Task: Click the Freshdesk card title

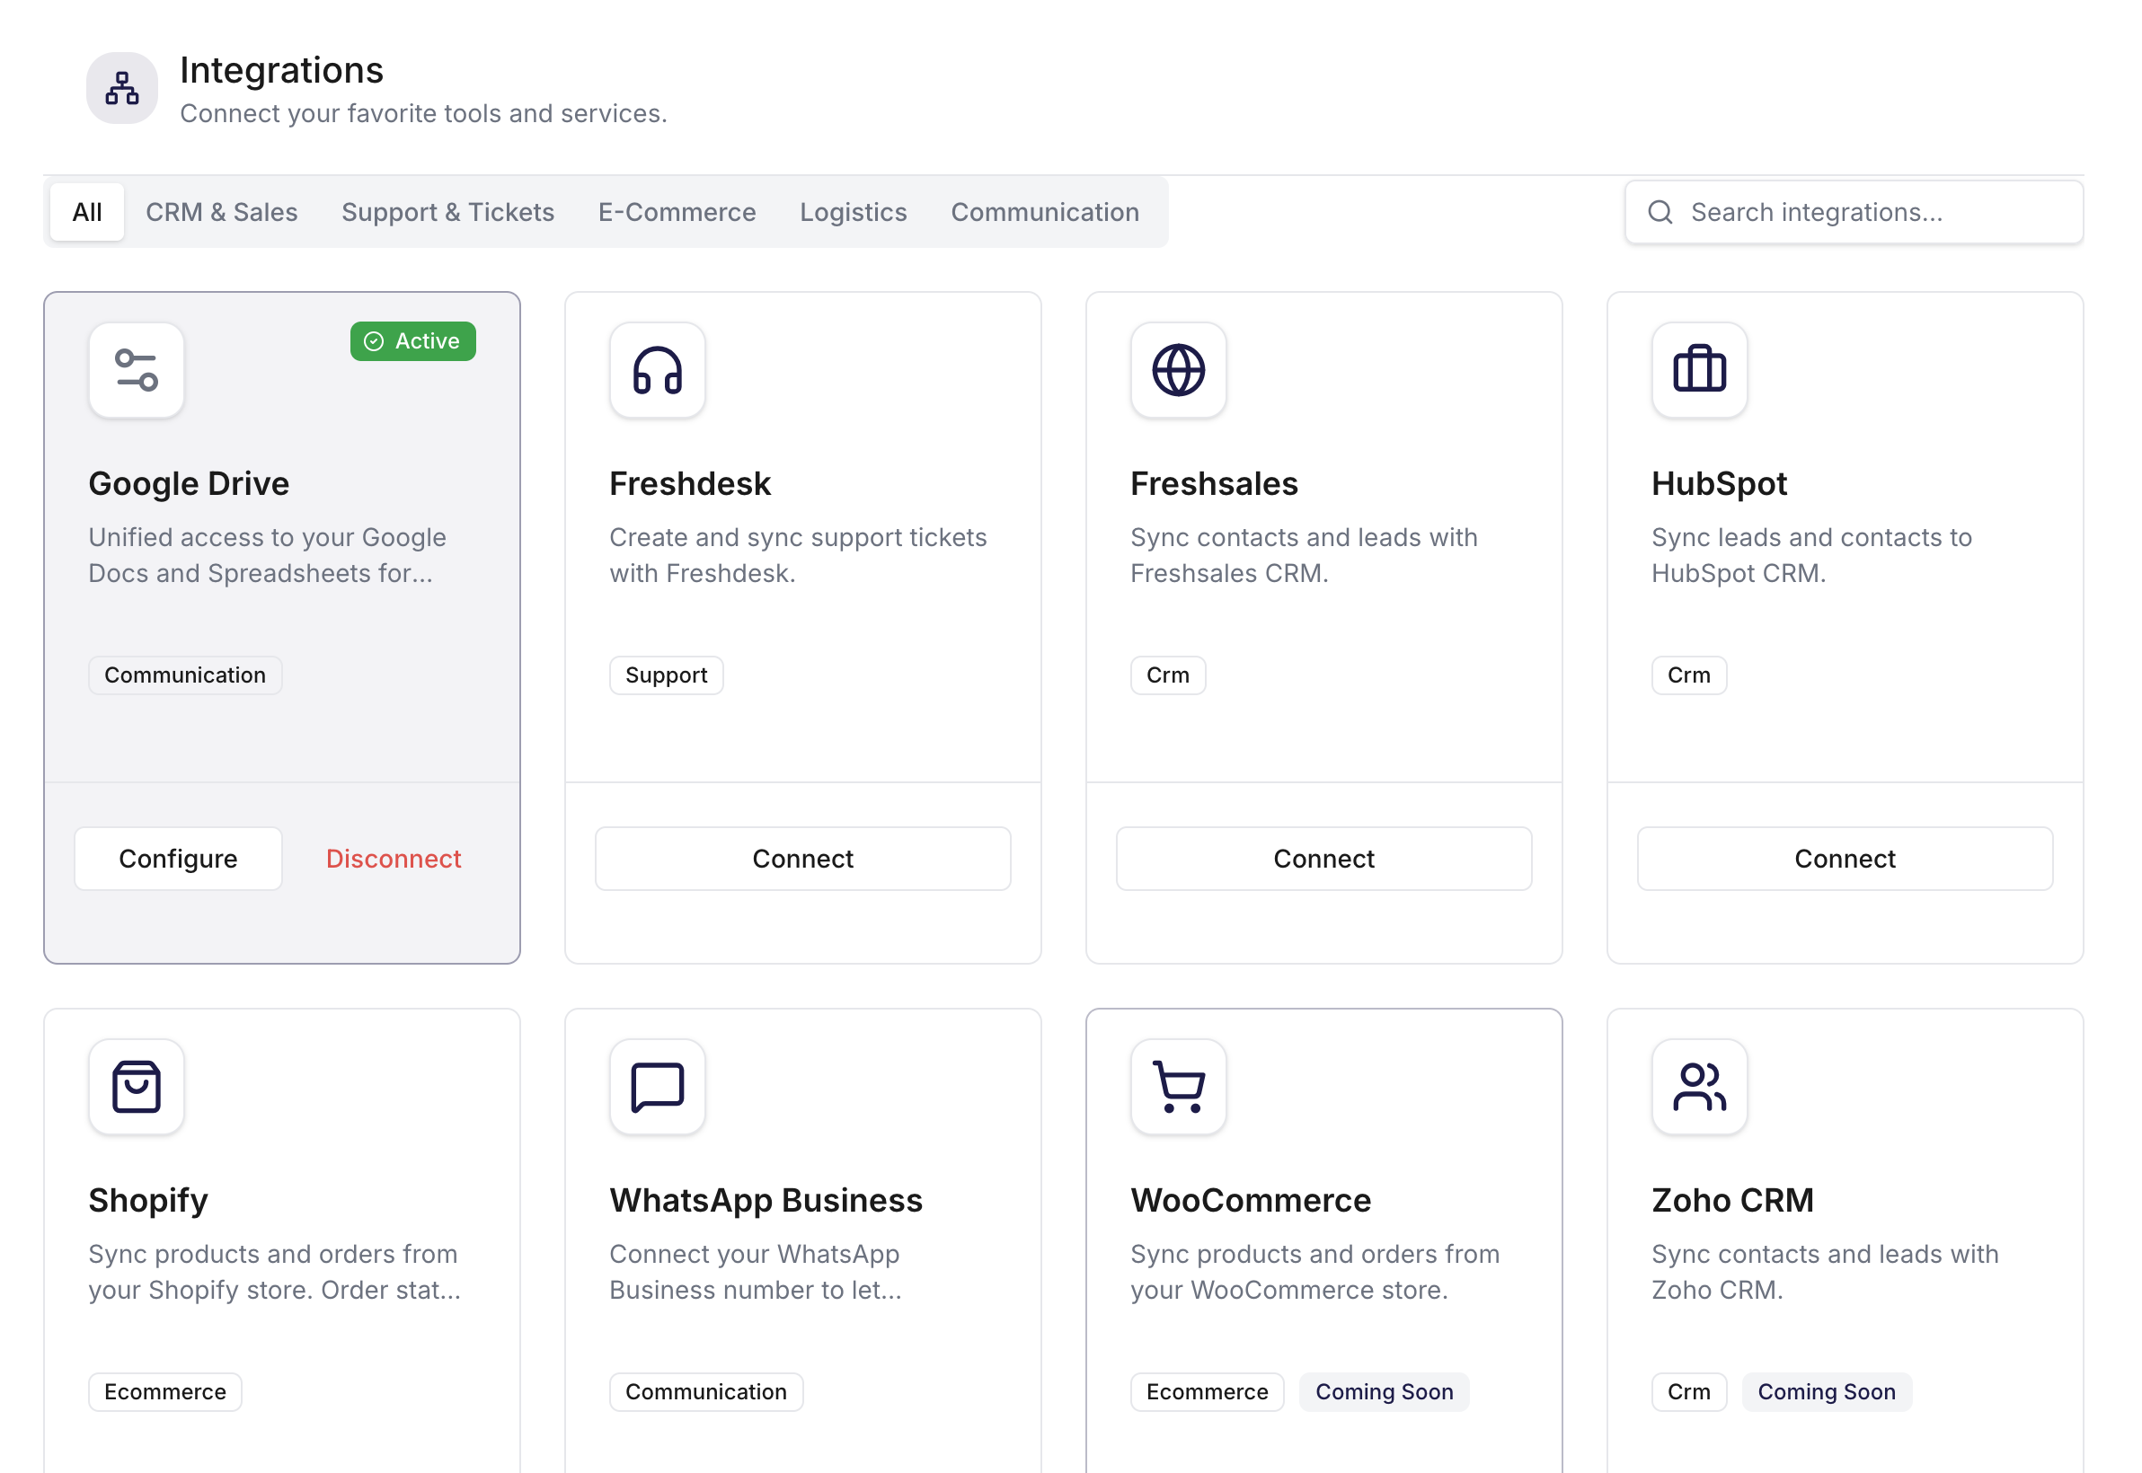Action: click(x=690, y=483)
